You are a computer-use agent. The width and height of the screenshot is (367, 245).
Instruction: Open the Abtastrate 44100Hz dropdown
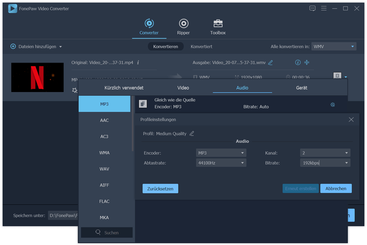(221, 163)
